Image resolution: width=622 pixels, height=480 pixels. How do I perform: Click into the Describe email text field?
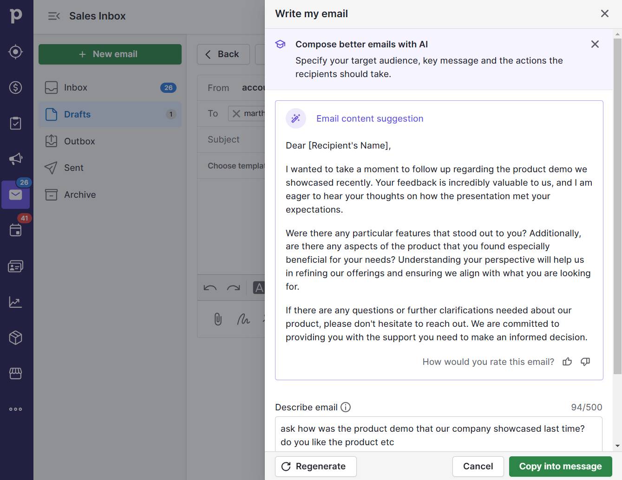coord(439,435)
